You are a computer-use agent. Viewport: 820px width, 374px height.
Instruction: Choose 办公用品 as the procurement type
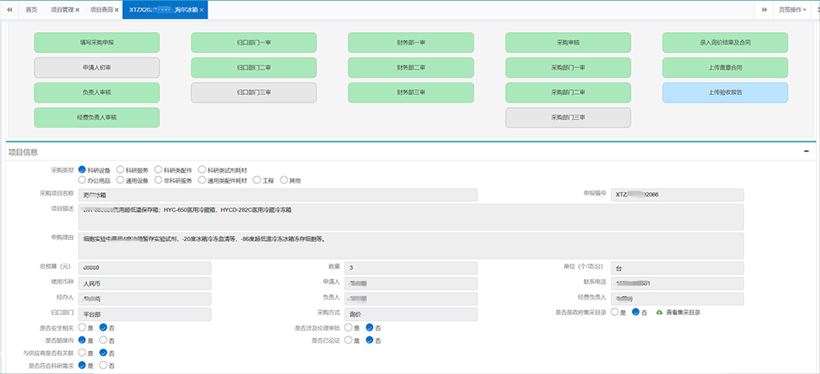[x=82, y=180]
